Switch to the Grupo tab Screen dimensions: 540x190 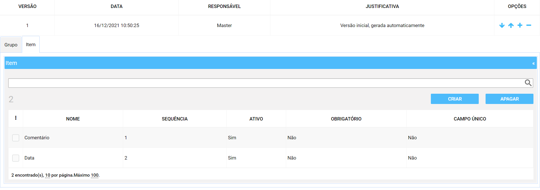coord(11,45)
